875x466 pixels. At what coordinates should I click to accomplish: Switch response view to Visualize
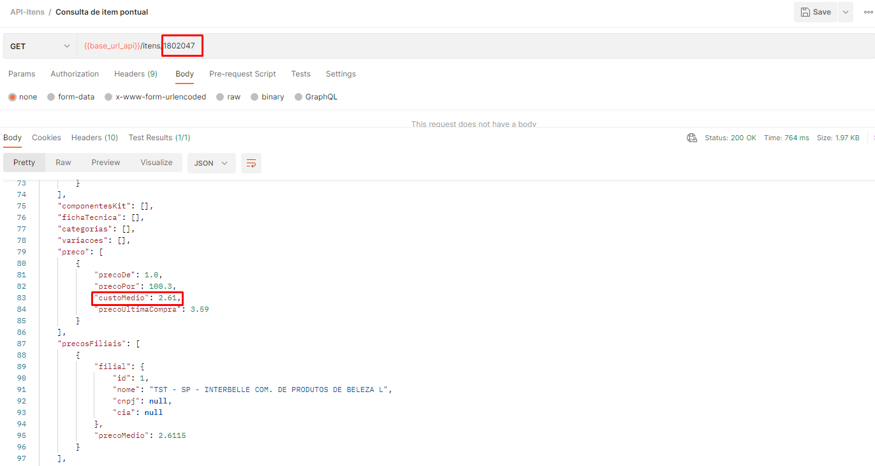(157, 163)
